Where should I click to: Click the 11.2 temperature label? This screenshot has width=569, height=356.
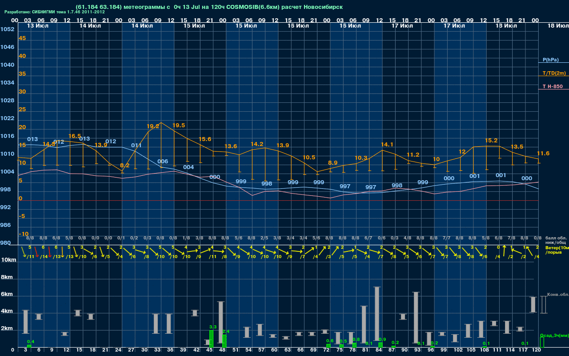click(x=413, y=155)
